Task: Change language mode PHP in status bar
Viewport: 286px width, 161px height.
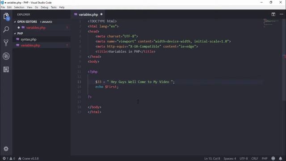Action: [265, 158]
